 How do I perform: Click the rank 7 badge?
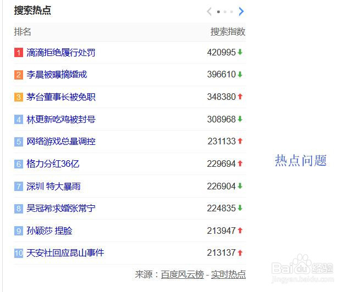[x=19, y=186]
